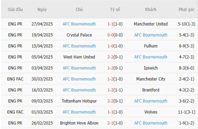The image size is (198, 129).
Task: Open AFC Bournemouth link in Fulham row
Action: (79, 46)
